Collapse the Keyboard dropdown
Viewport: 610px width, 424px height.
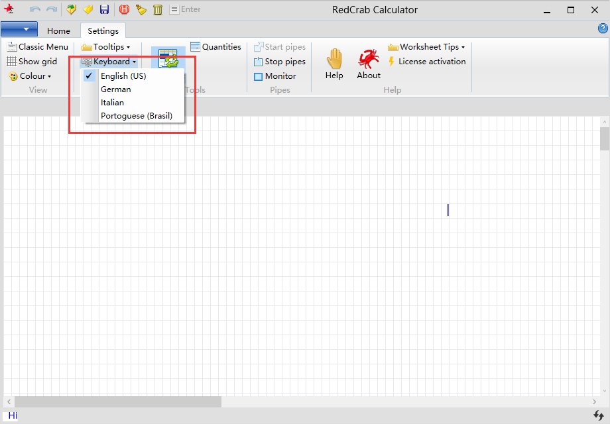[109, 62]
